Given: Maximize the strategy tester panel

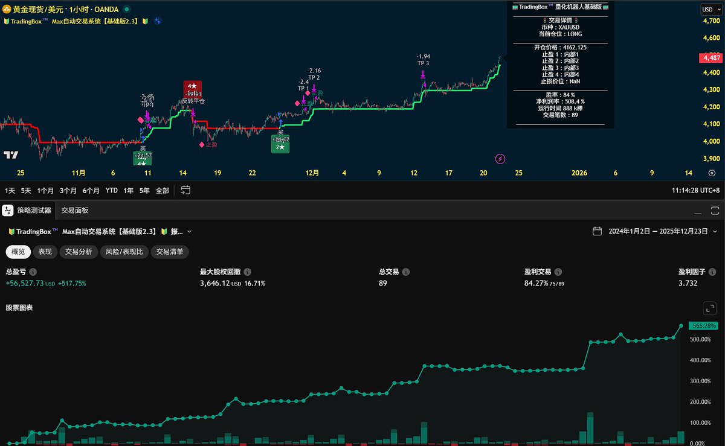Looking at the screenshot, I should coord(715,211).
